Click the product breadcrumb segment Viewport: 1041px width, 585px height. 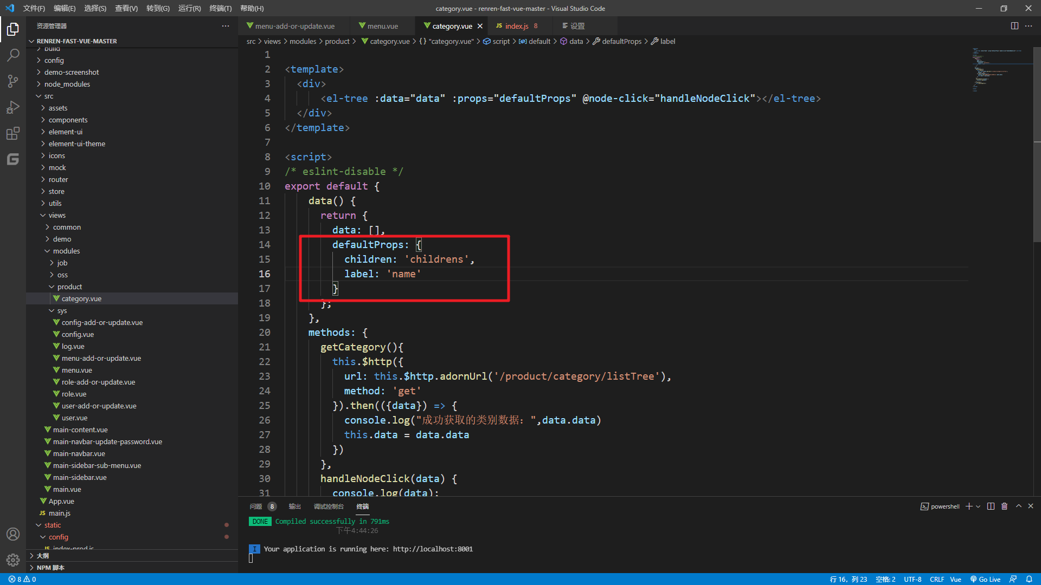coord(337,41)
